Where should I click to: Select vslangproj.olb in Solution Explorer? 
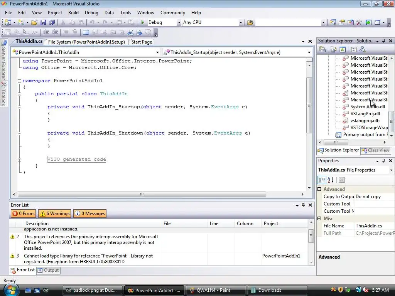click(x=365, y=121)
